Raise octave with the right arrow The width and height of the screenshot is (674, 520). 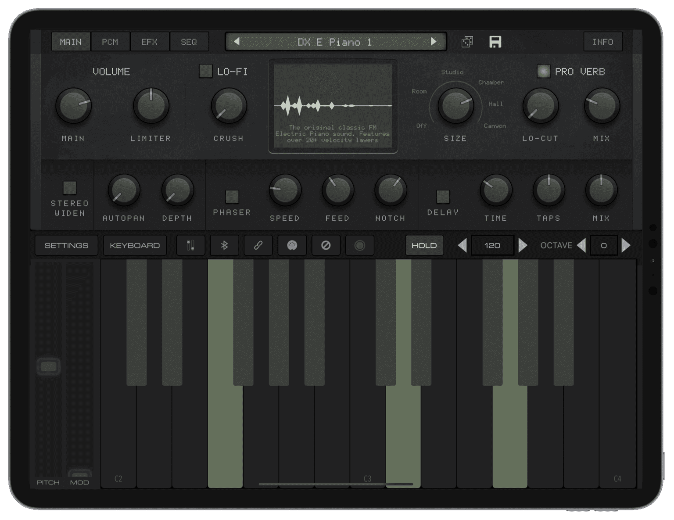tap(627, 245)
